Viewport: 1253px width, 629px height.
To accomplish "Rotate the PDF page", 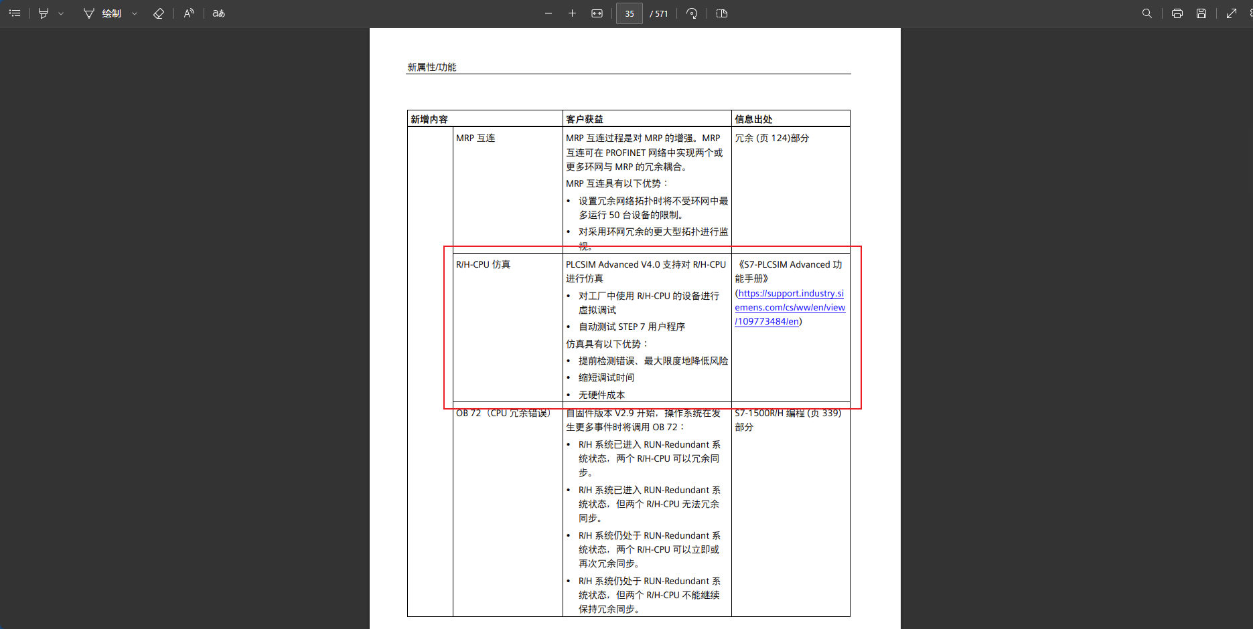I will 692,13.
